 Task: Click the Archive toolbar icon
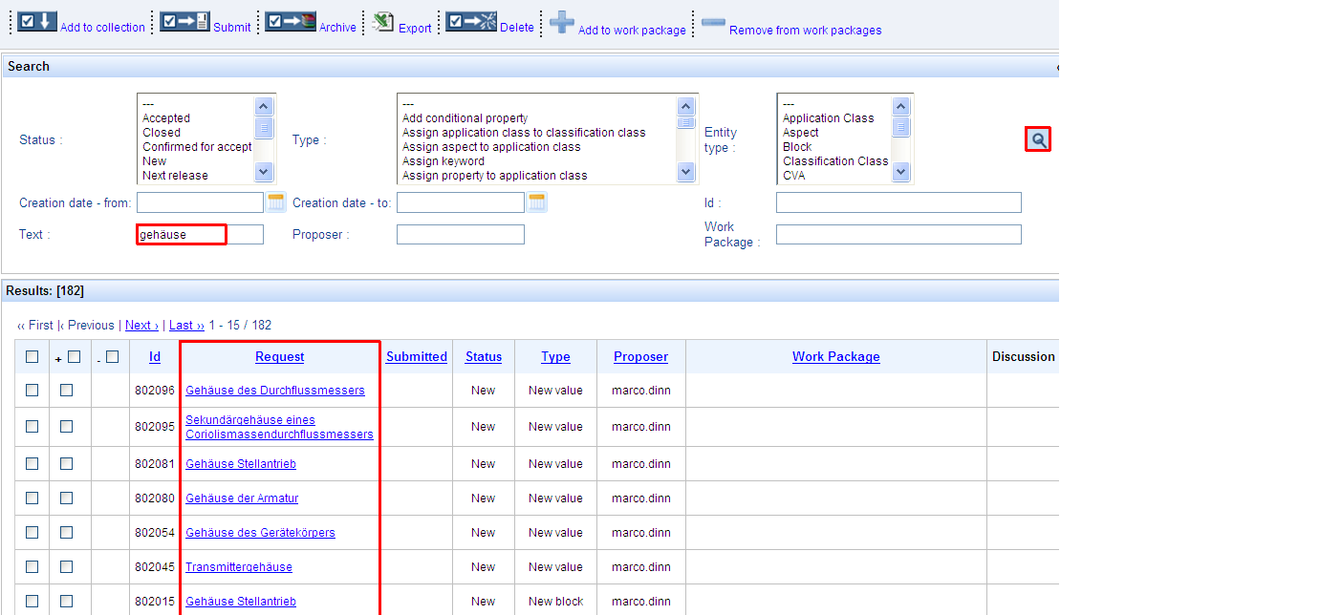(291, 21)
